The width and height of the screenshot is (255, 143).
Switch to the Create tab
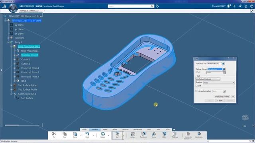tap(84, 129)
